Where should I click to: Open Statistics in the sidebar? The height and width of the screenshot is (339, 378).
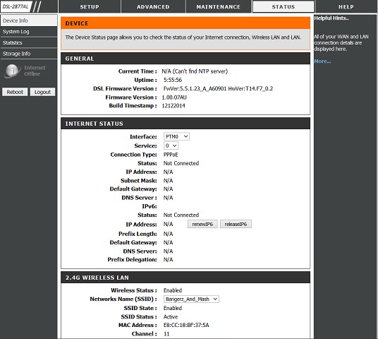[29, 43]
